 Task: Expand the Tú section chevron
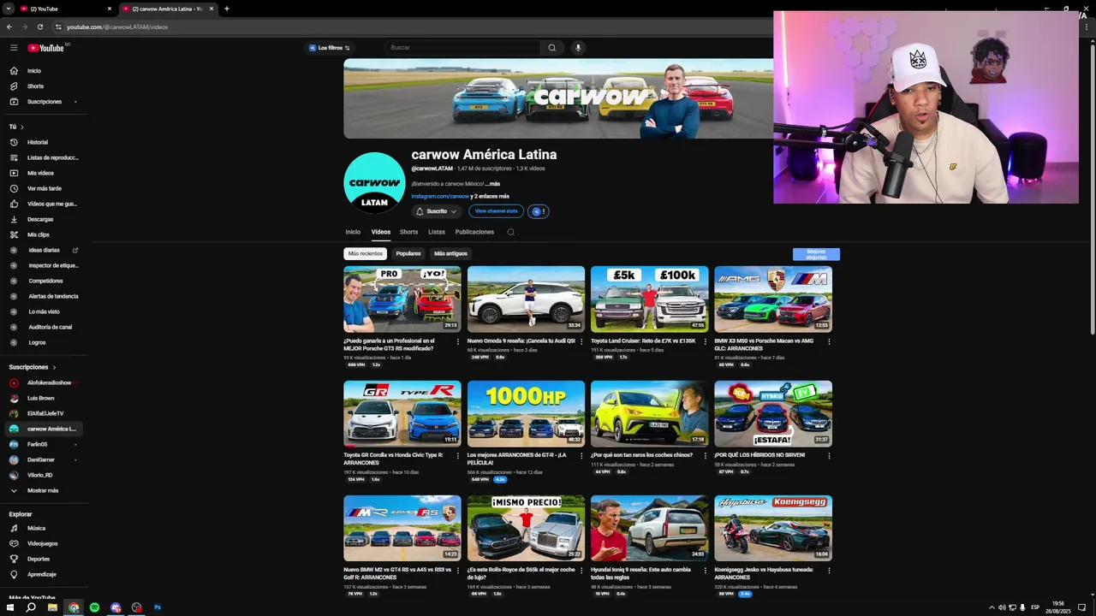coord(22,127)
